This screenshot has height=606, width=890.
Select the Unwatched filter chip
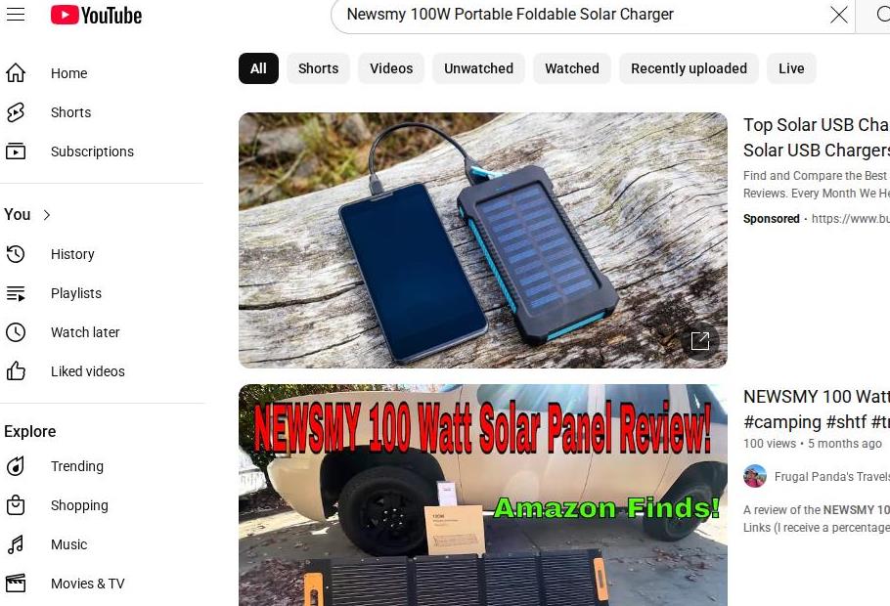pos(478,68)
